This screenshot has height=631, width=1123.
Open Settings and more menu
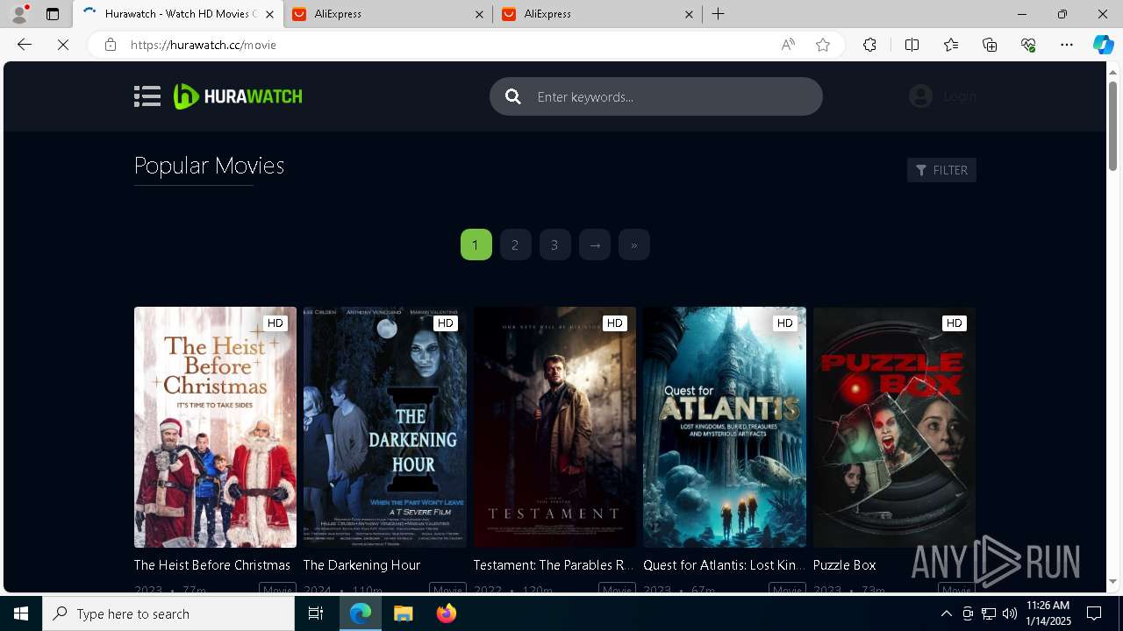pyautogui.click(x=1067, y=45)
